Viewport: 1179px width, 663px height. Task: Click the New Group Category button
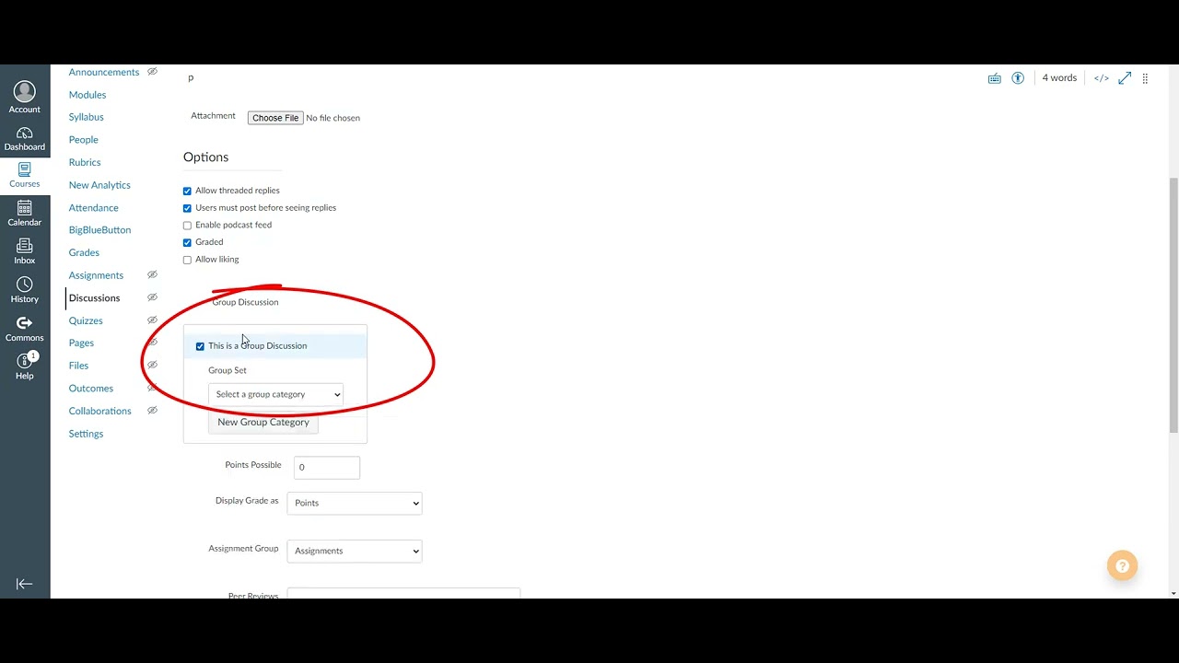263,423
